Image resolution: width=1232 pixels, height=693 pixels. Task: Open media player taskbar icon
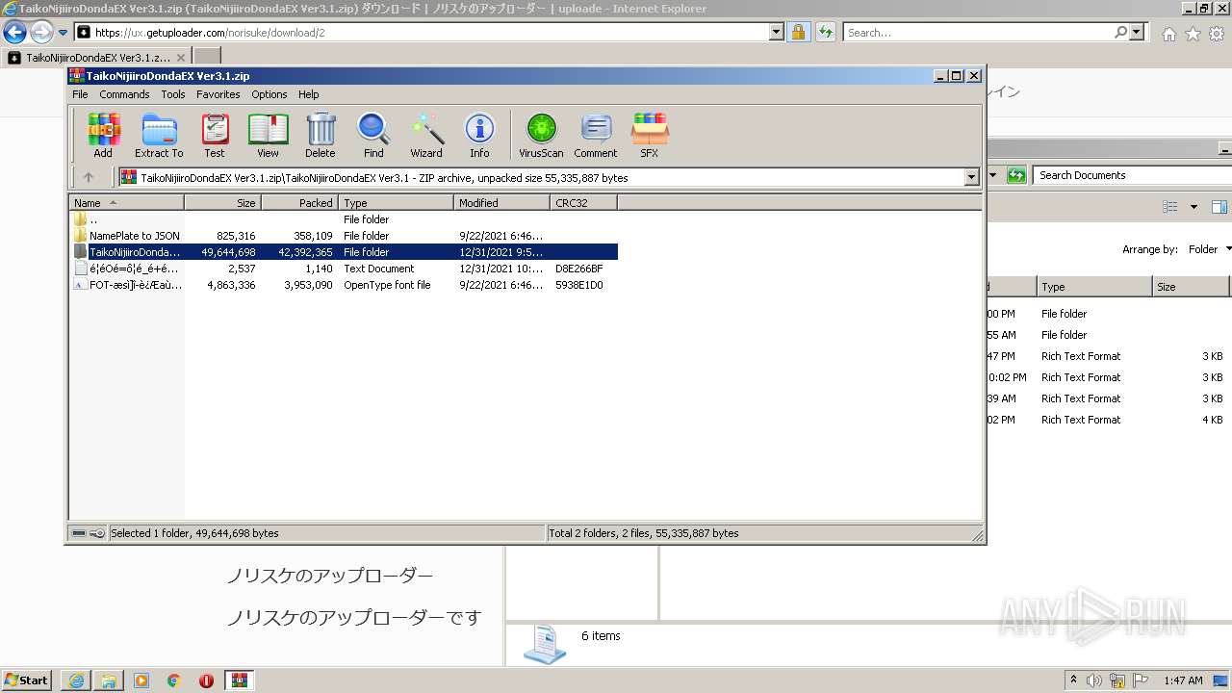click(x=141, y=680)
